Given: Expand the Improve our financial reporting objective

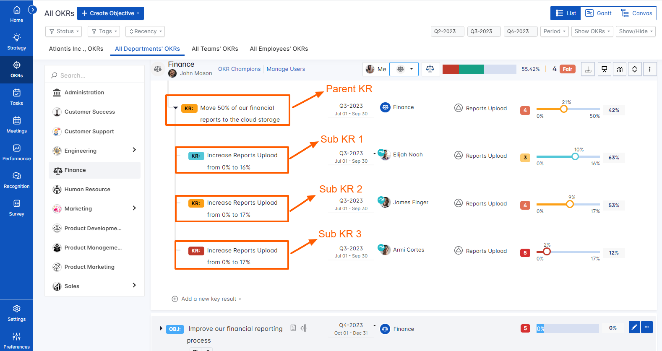Looking at the screenshot, I should click(x=161, y=329).
